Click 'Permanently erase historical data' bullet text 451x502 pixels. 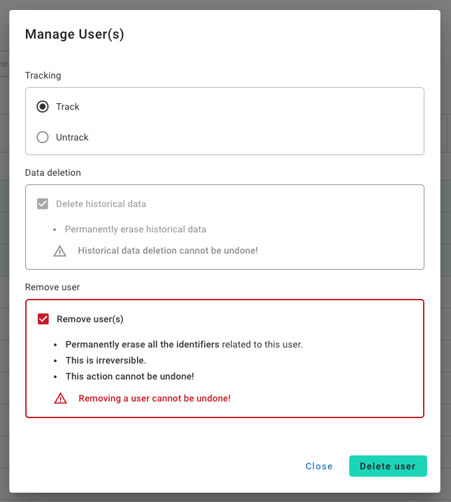pyautogui.click(x=136, y=229)
